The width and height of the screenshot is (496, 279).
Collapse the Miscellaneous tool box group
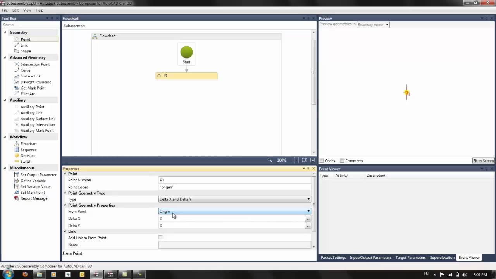coord(5,168)
